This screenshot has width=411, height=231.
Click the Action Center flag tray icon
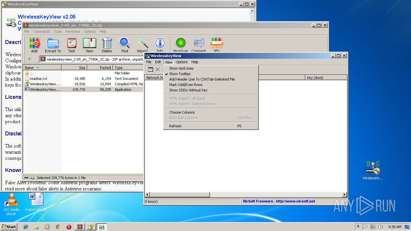click(365, 227)
